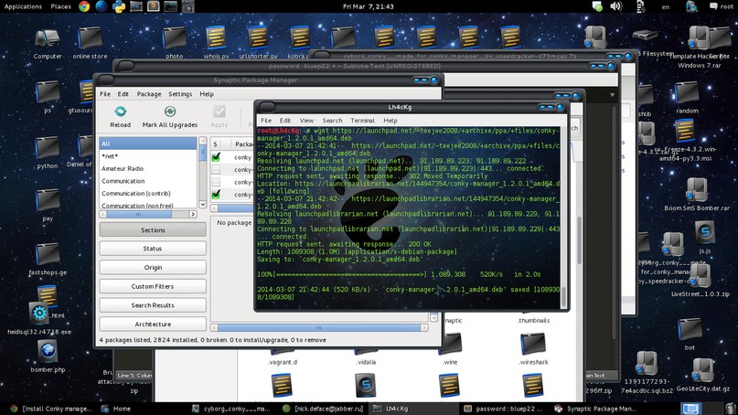Open the Package menu in Synaptic
This screenshot has height=415, width=738.
(149, 94)
